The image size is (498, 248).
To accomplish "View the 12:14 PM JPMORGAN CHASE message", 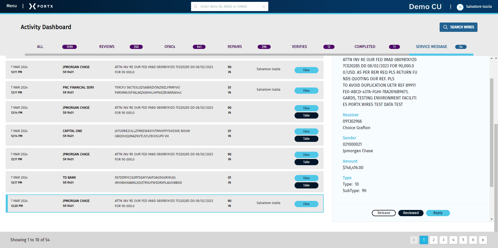I will pos(306,108).
